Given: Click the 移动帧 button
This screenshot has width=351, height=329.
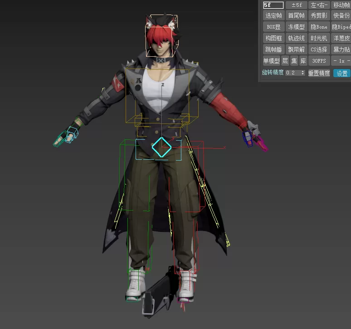Looking at the screenshot, I should (x=341, y=5).
